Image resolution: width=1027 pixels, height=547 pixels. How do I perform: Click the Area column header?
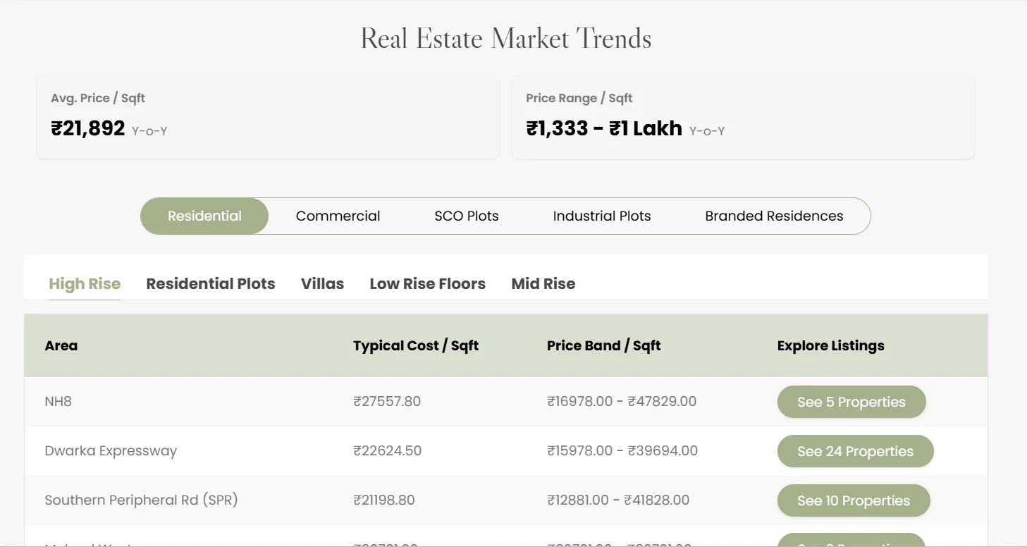(61, 345)
